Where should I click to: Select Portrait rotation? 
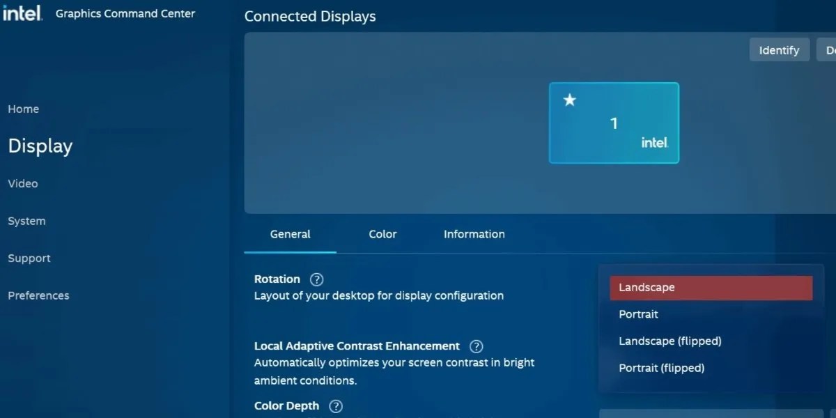[638, 314]
